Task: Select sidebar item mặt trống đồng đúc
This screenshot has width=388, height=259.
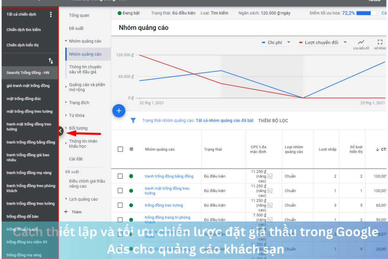Action: tap(24, 99)
